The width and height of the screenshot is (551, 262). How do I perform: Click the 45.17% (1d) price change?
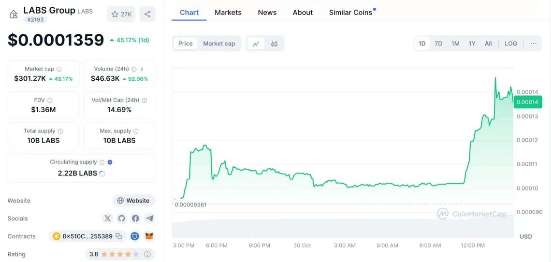point(130,40)
